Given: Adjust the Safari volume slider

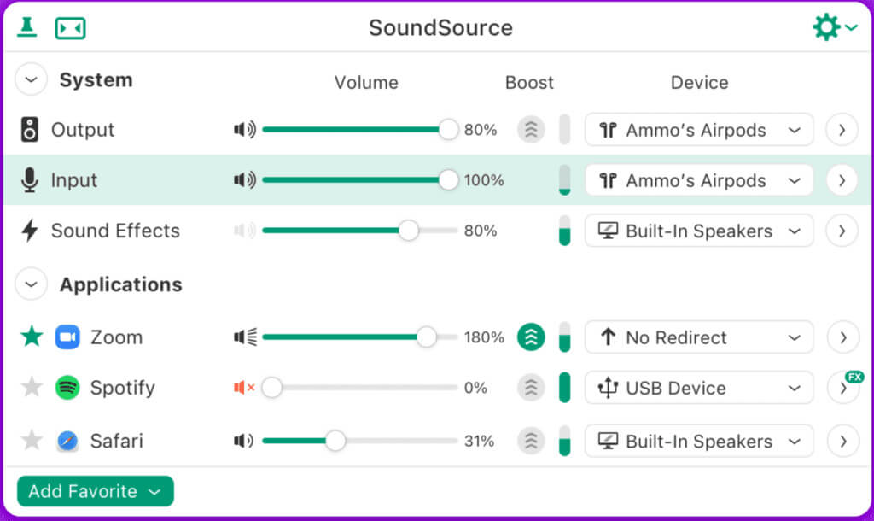Looking at the screenshot, I should click(360, 441).
